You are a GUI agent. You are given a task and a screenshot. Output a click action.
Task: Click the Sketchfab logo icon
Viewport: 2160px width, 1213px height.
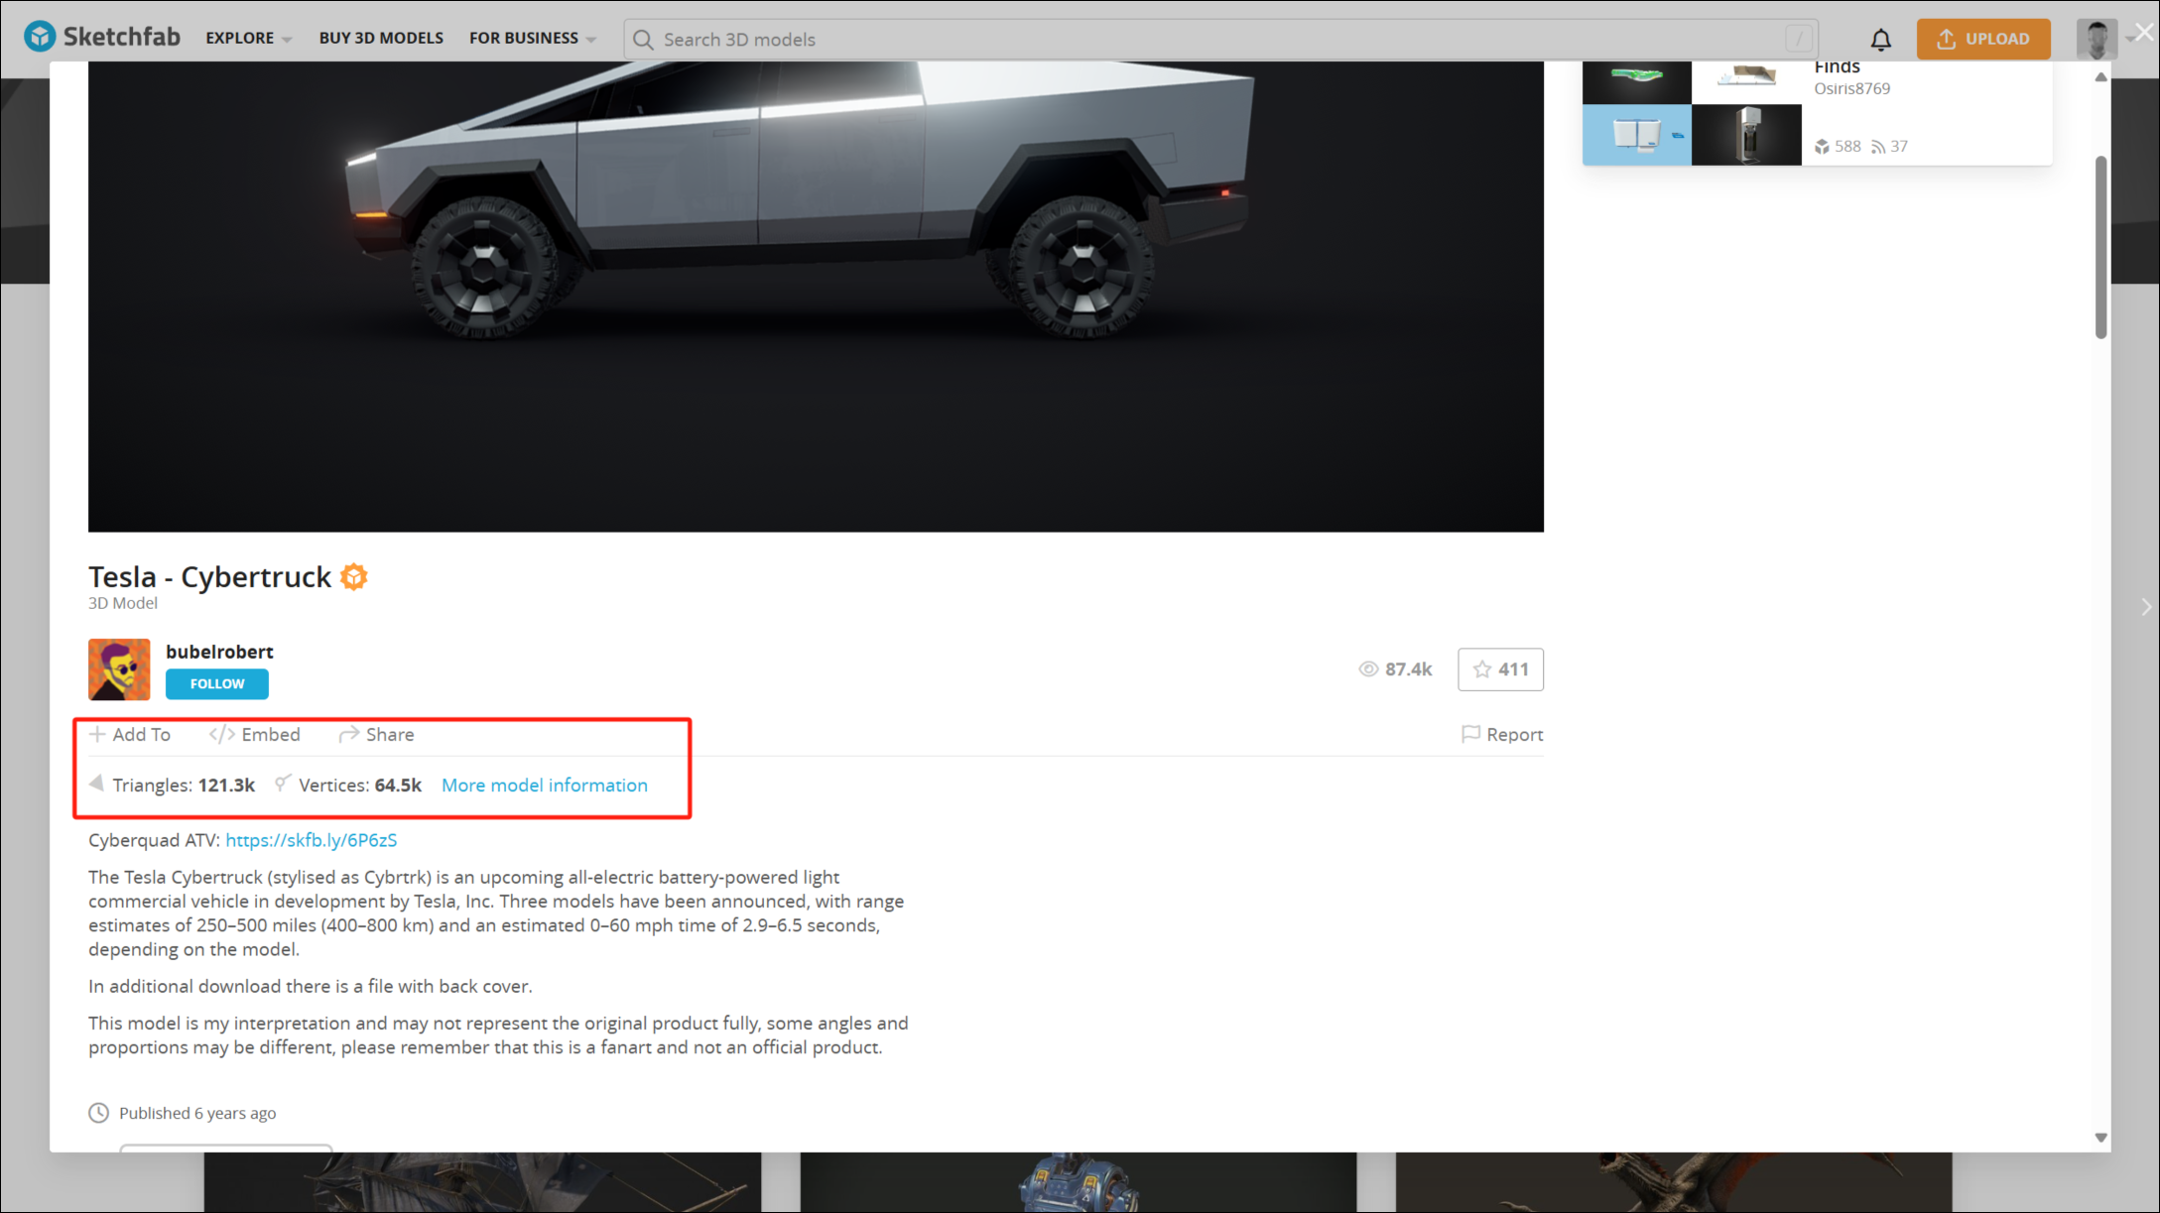(40, 37)
